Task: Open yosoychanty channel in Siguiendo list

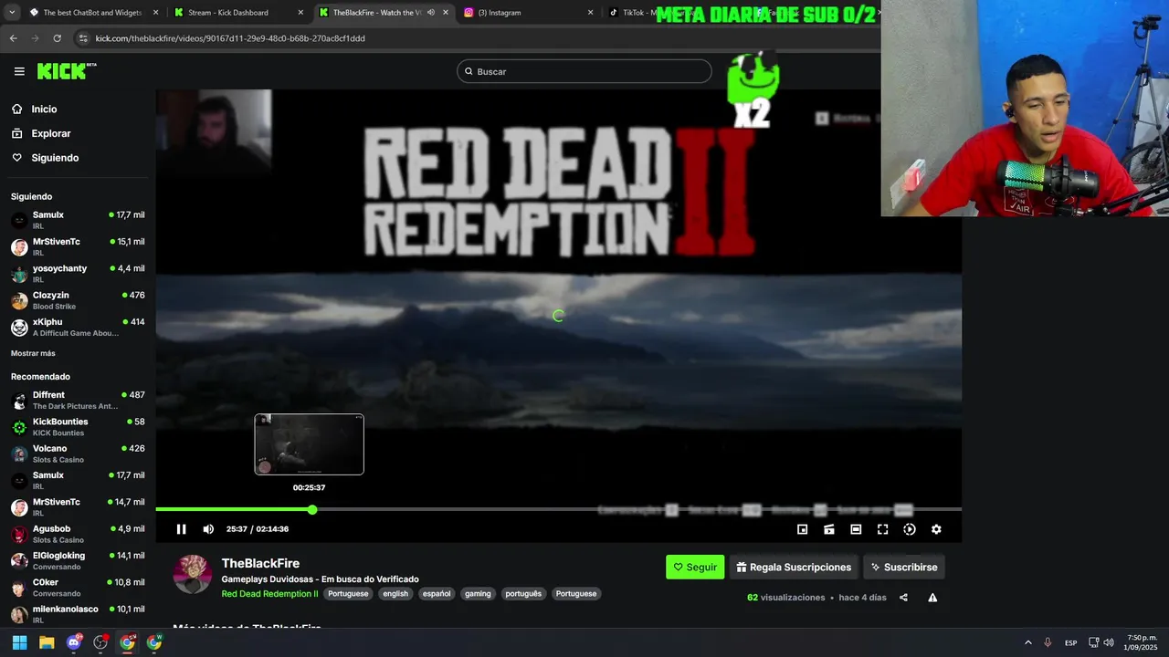Action: pyautogui.click(x=78, y=274)
